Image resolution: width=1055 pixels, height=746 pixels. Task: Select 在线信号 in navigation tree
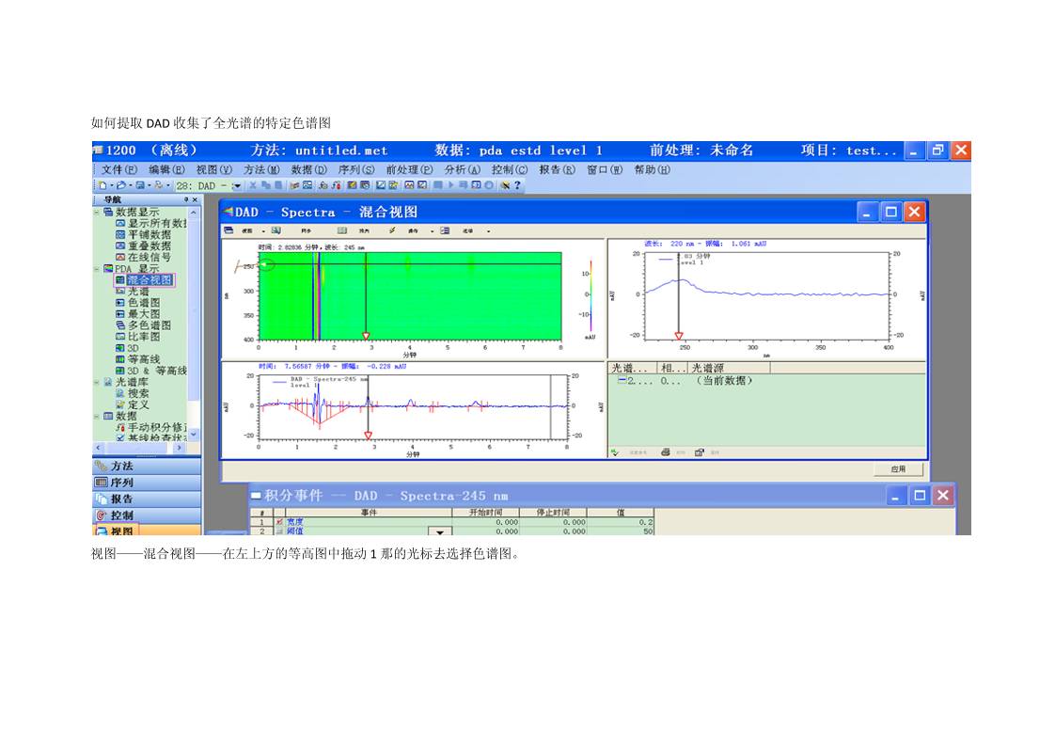click(x=149, y=257)
